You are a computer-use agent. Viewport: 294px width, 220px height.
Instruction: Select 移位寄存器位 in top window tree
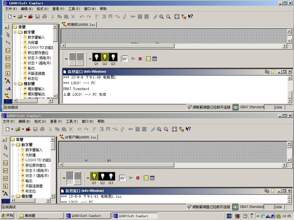tap(38, 53)
